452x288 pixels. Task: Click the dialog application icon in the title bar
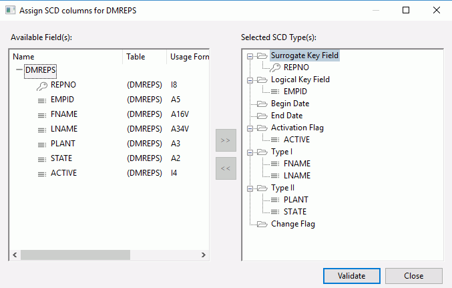(x=11, y=11)
